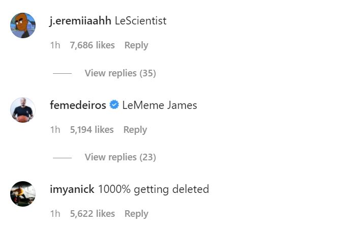Open the imyanick username link

(x=72, y=189)
